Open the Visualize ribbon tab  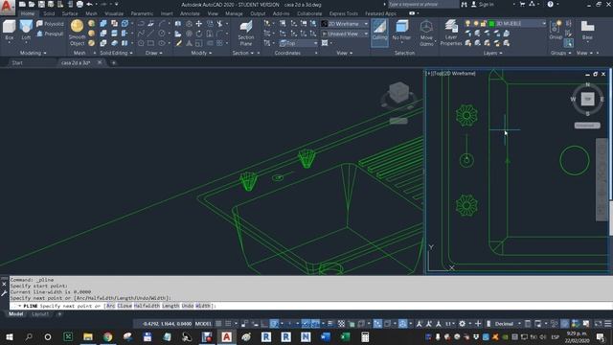click(114, 13)
